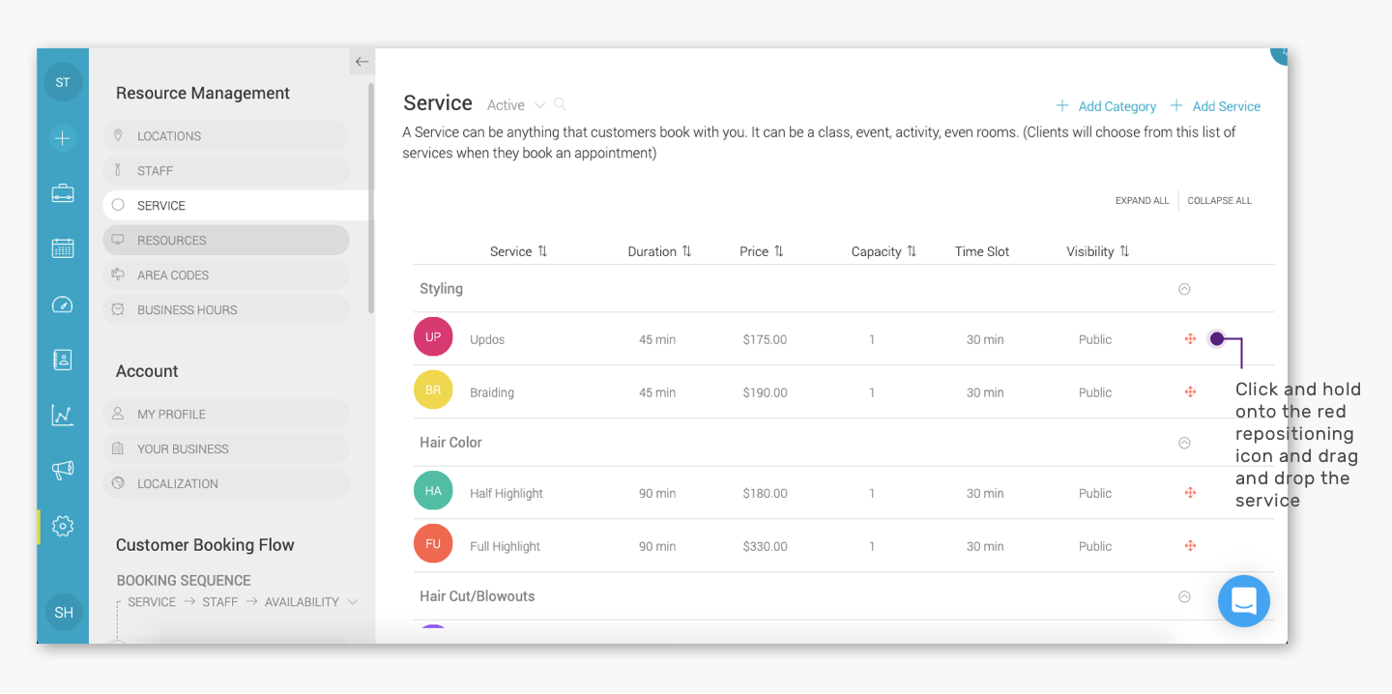The width and height of the screenshot is (1392, 694).
Task: Open the briefcase icon in the left sidebar
Action: pyautogui.click(x=63, y=193)
